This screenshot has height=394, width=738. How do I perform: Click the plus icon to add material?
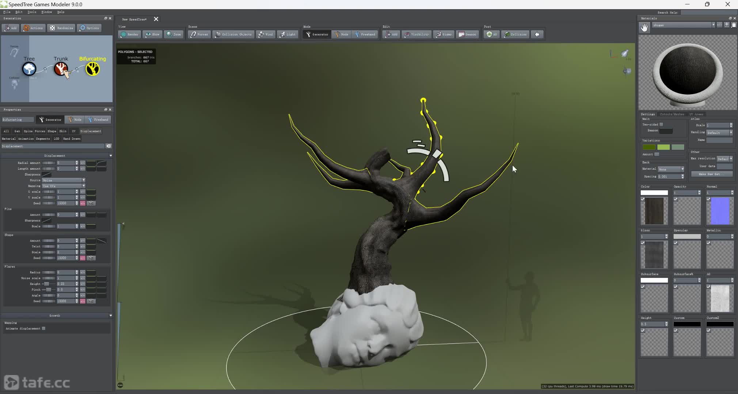click(727, 25)
